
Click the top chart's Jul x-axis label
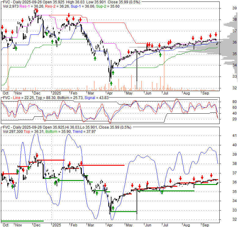pos(165,93)
